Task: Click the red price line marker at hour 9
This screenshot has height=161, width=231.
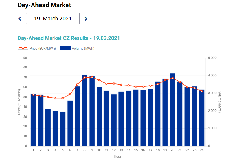Action: coord(92,77)
